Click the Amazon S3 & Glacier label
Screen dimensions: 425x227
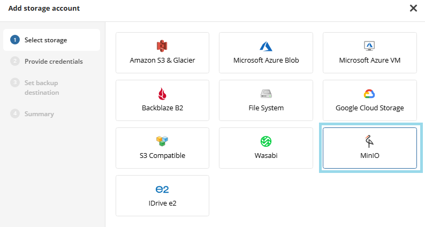(162, 60)
